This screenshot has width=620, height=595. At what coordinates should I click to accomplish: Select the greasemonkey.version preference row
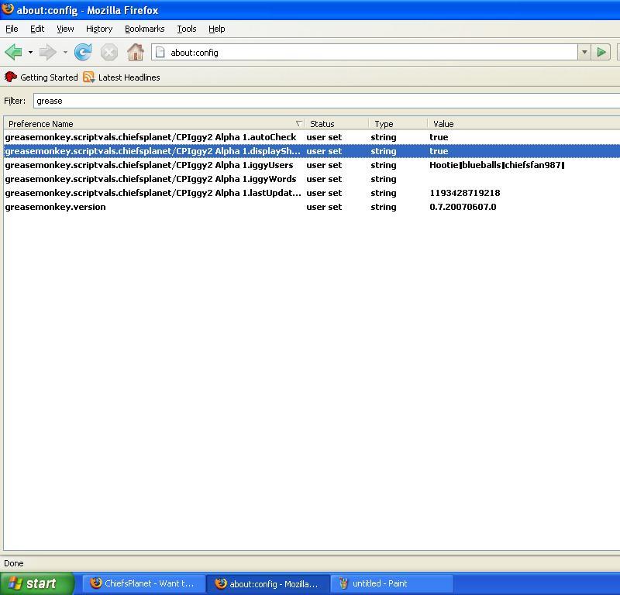coord(312,207)
